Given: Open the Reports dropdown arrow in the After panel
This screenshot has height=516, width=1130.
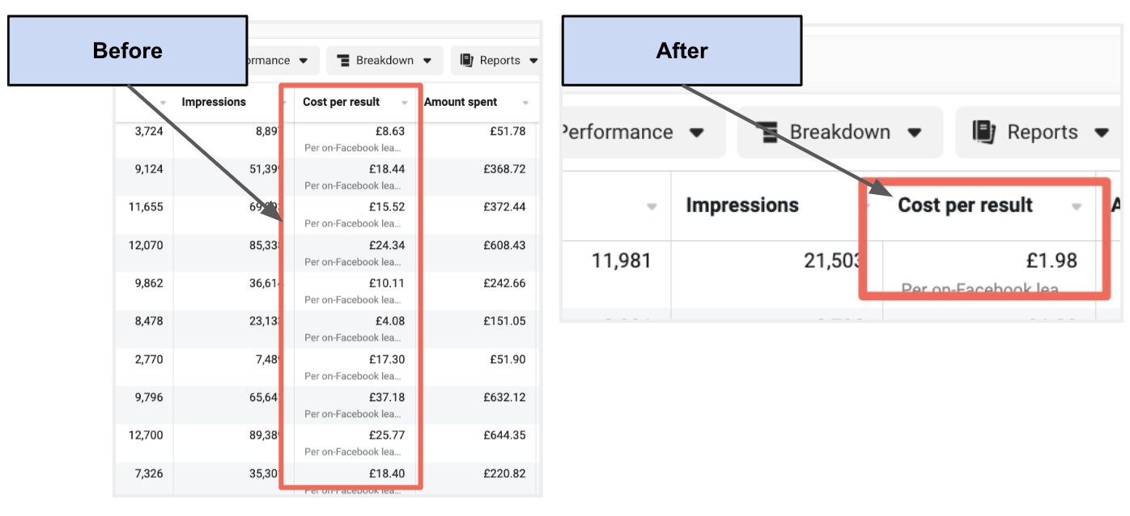Looking at the screenshot, I should tap(1101, 133).
